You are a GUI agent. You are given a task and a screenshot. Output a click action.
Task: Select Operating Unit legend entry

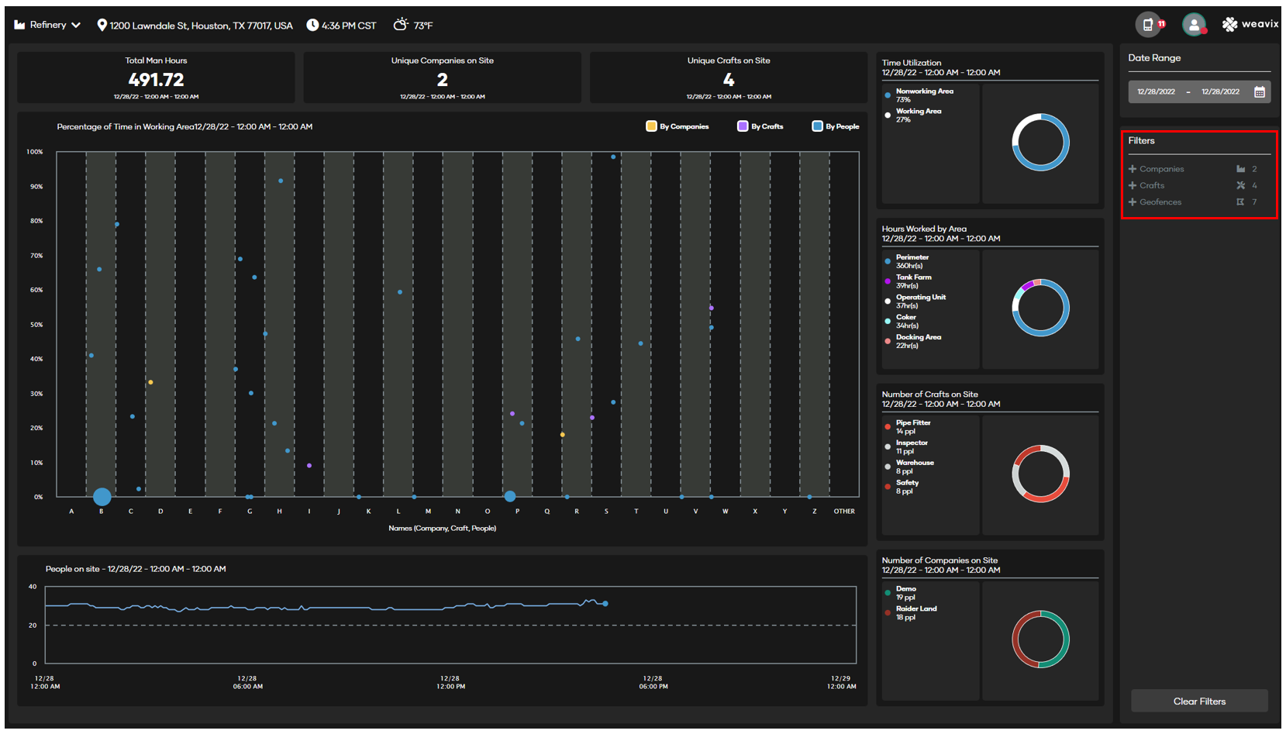(915, 302)
